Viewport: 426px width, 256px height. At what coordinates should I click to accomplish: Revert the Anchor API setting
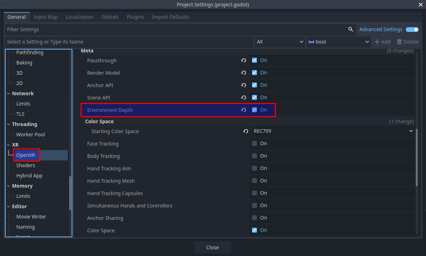(243, 85)
